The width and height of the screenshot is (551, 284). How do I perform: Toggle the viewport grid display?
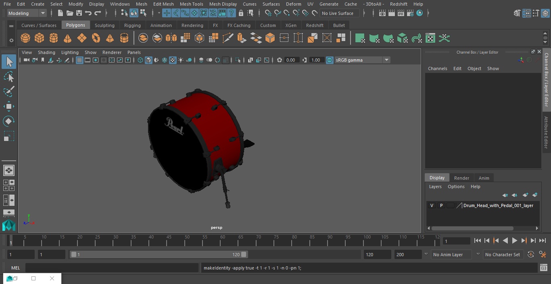pyautogui.click(x=79, y=60)
